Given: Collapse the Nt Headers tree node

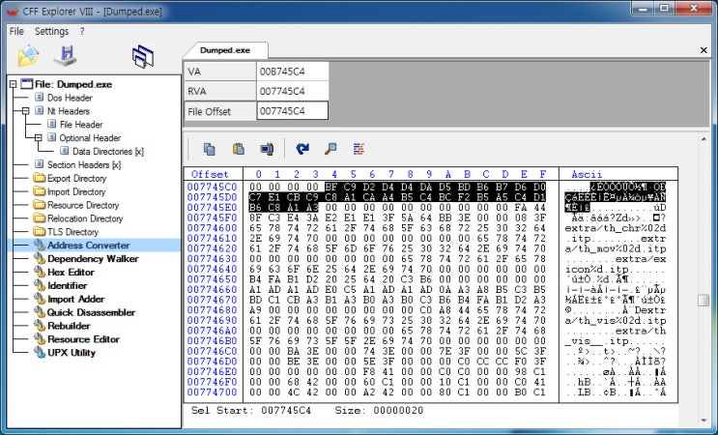Looking at the screenshot, I should 26,111.
